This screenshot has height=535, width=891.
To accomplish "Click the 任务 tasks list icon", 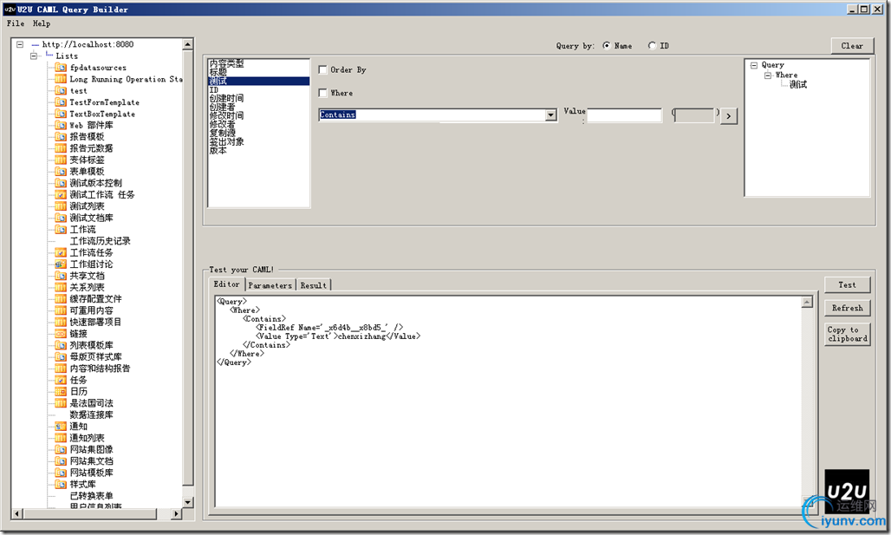I will tap(61, 380).
